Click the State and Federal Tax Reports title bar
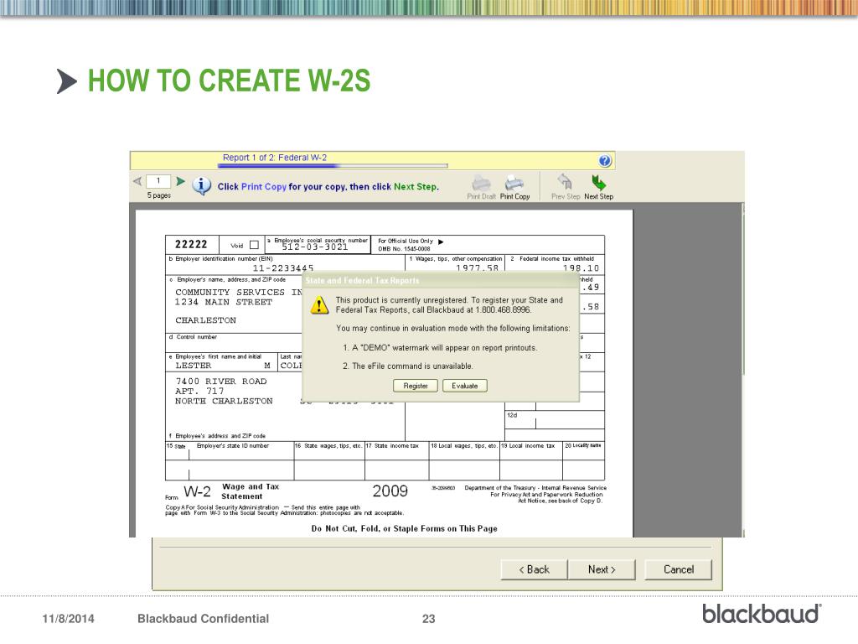Viewport: 858px width, 644px height. [x=440, y=280]
